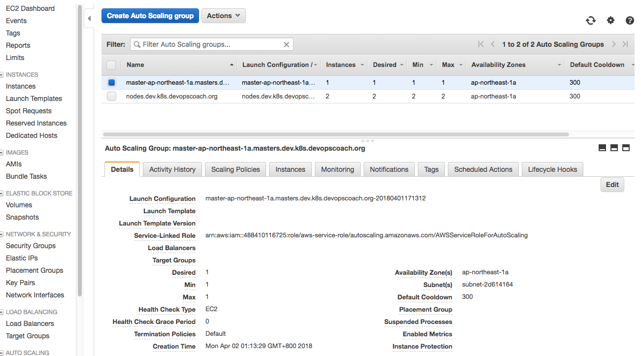
Task: Click the Filter Auto Scaling groups field
Action: click(x=212, y=44)
